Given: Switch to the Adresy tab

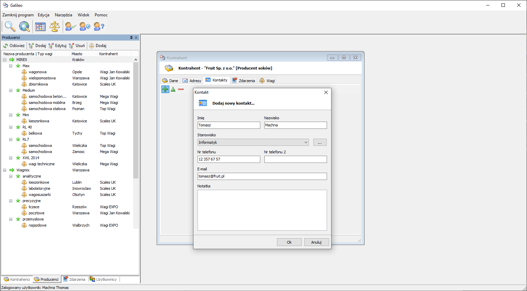Looking at the screenshot, I should pyautogui.click(x=192, y=81).
